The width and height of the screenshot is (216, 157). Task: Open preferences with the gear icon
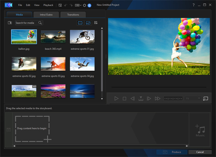(84, 5)
